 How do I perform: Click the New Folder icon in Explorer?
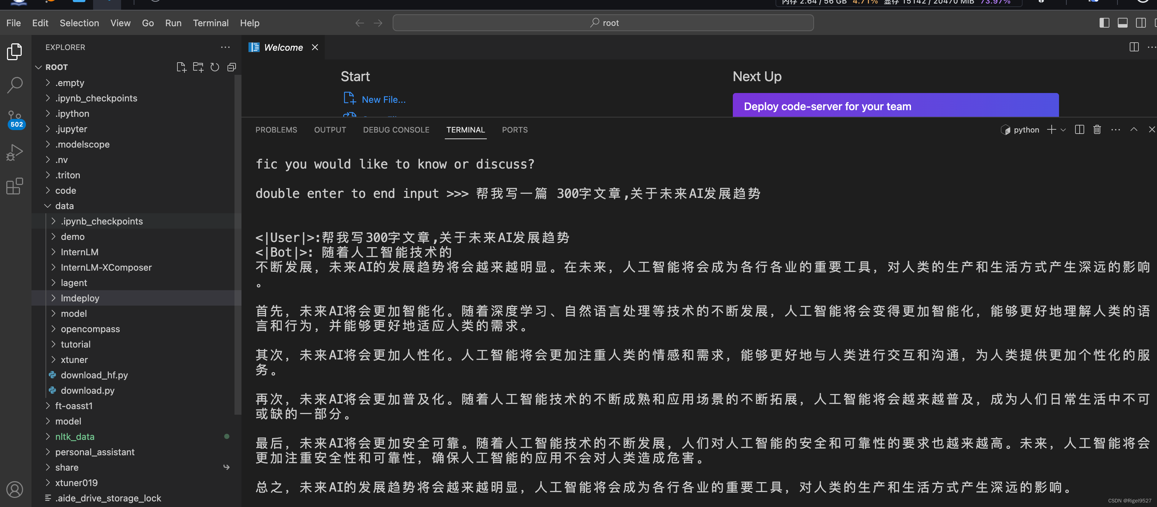pyautogui.click(x=198, y=67)
